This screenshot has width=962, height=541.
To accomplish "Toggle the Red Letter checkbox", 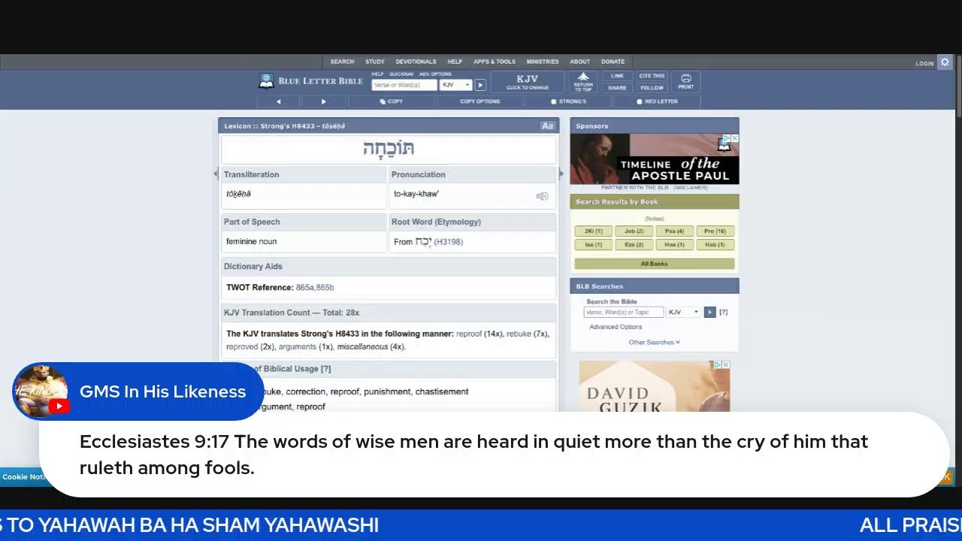I will 640,101.
